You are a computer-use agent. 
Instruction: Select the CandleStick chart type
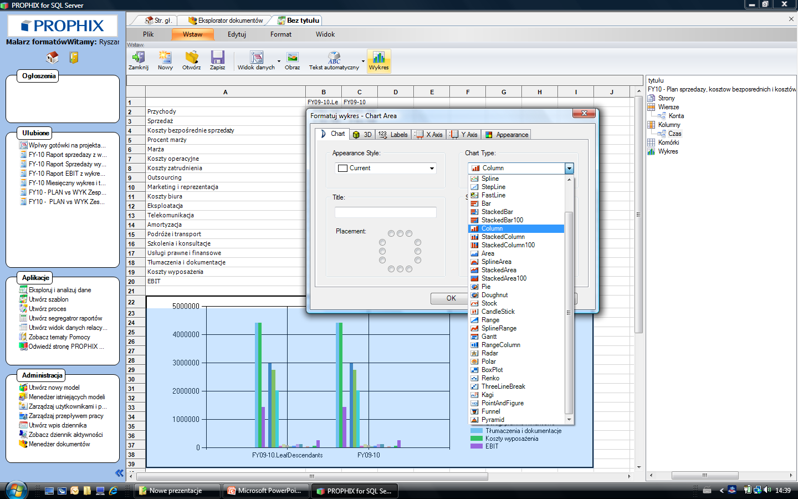click(x=498, y=312)
